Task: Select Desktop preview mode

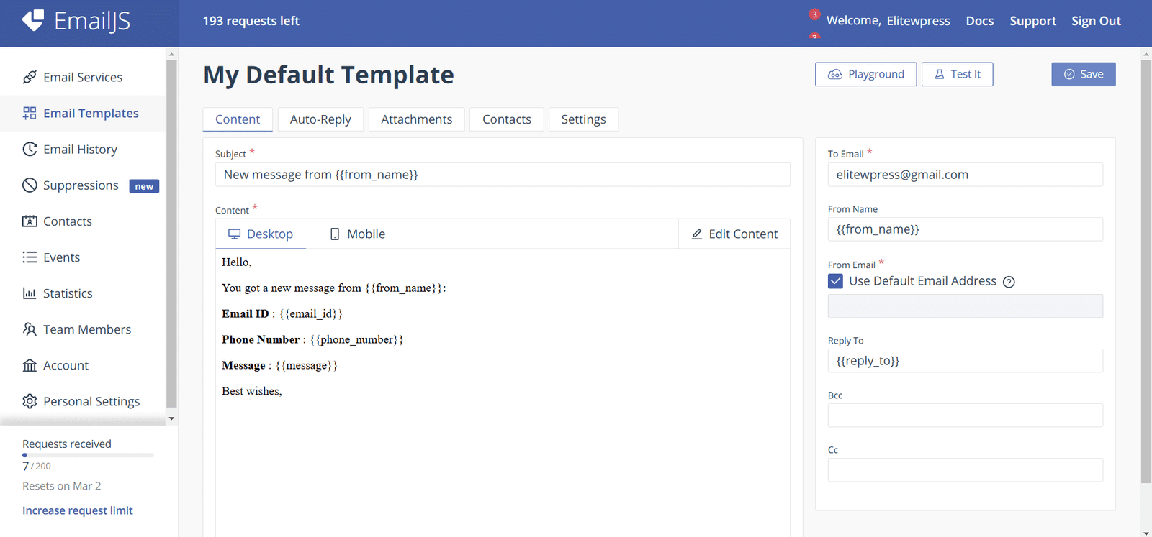Action: (261, 234)
